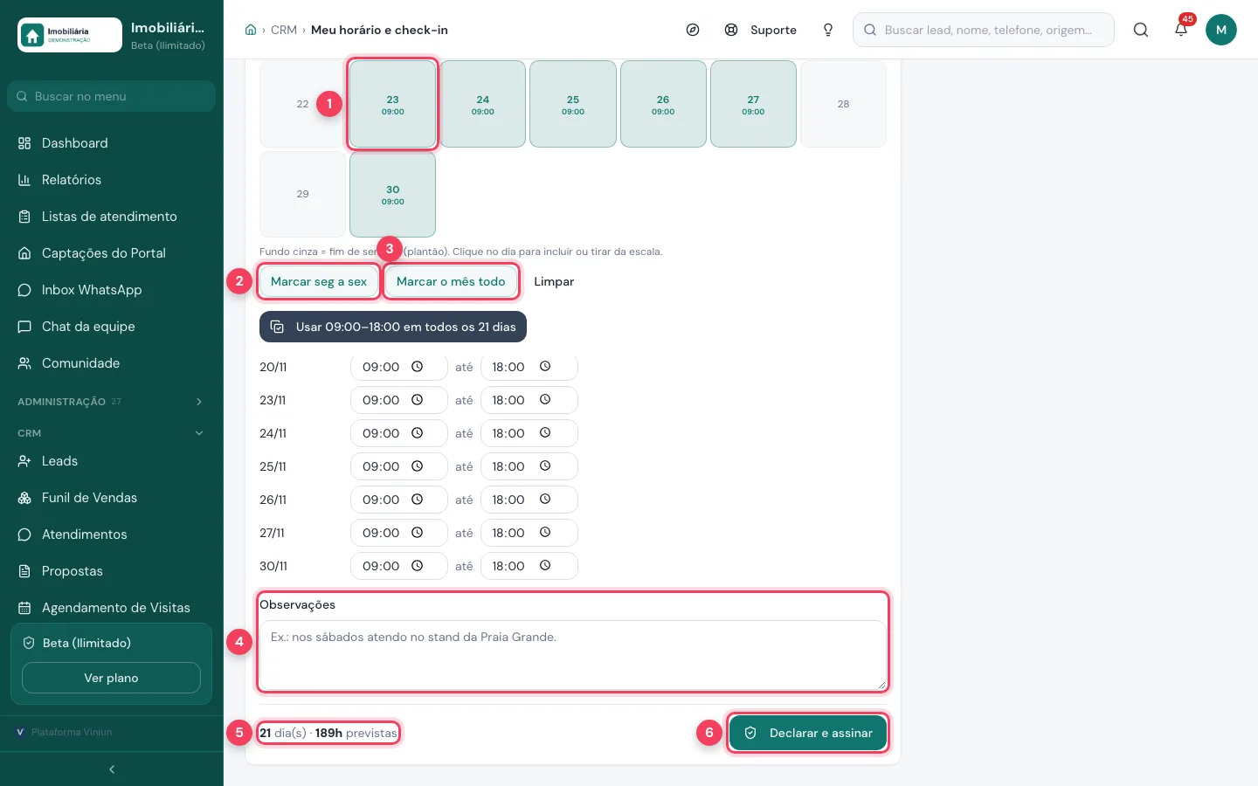Toggle day 30 in the schedule calendar
The height and width of the screenshot is (786, 1258).
point(393,194)
